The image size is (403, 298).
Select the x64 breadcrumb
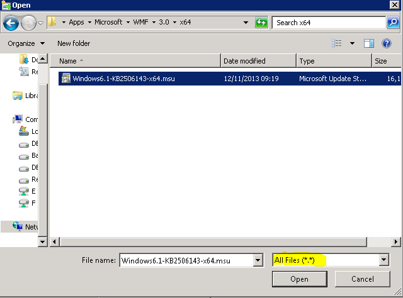pyautogui.click(x=185, y=23)
